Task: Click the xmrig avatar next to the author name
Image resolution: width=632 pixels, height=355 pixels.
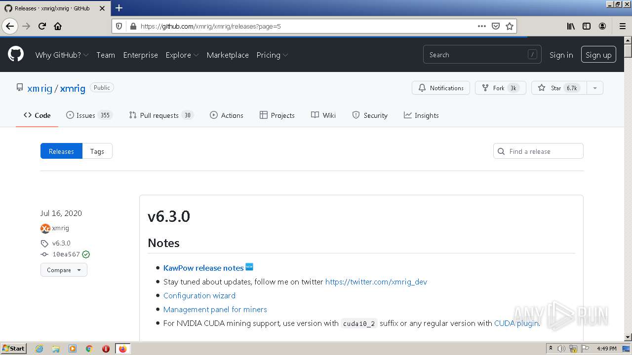Action: [45, 228]
